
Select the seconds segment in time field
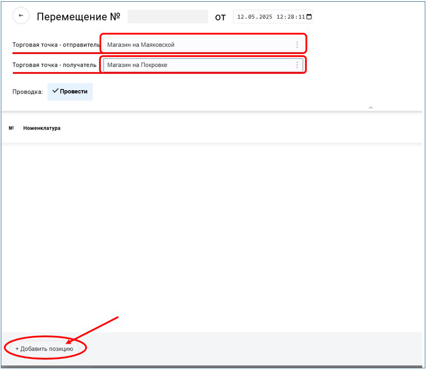[301, 17]
